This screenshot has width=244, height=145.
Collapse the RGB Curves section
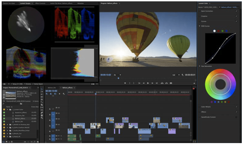(200, 26)
